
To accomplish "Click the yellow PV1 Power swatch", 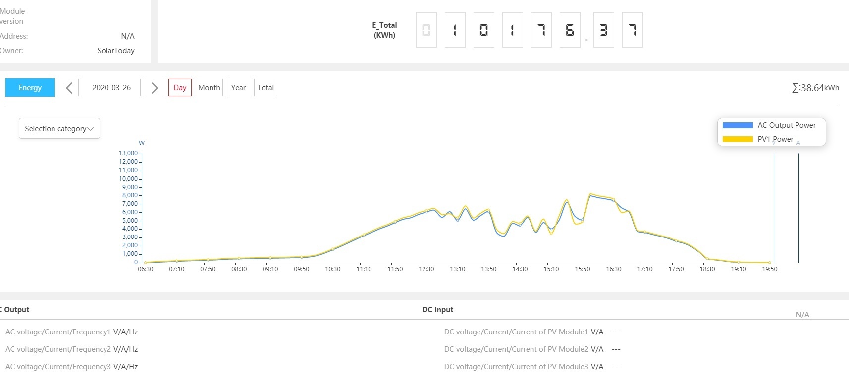I will [x=738, y=139].
